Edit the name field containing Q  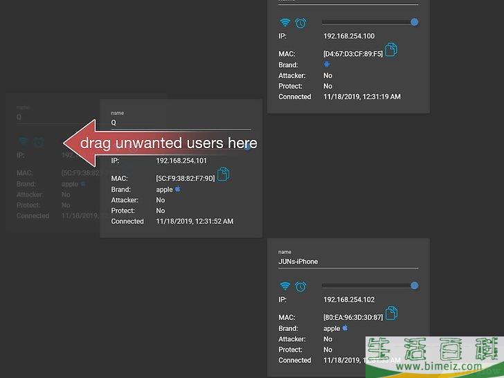(x=181, y=123)
